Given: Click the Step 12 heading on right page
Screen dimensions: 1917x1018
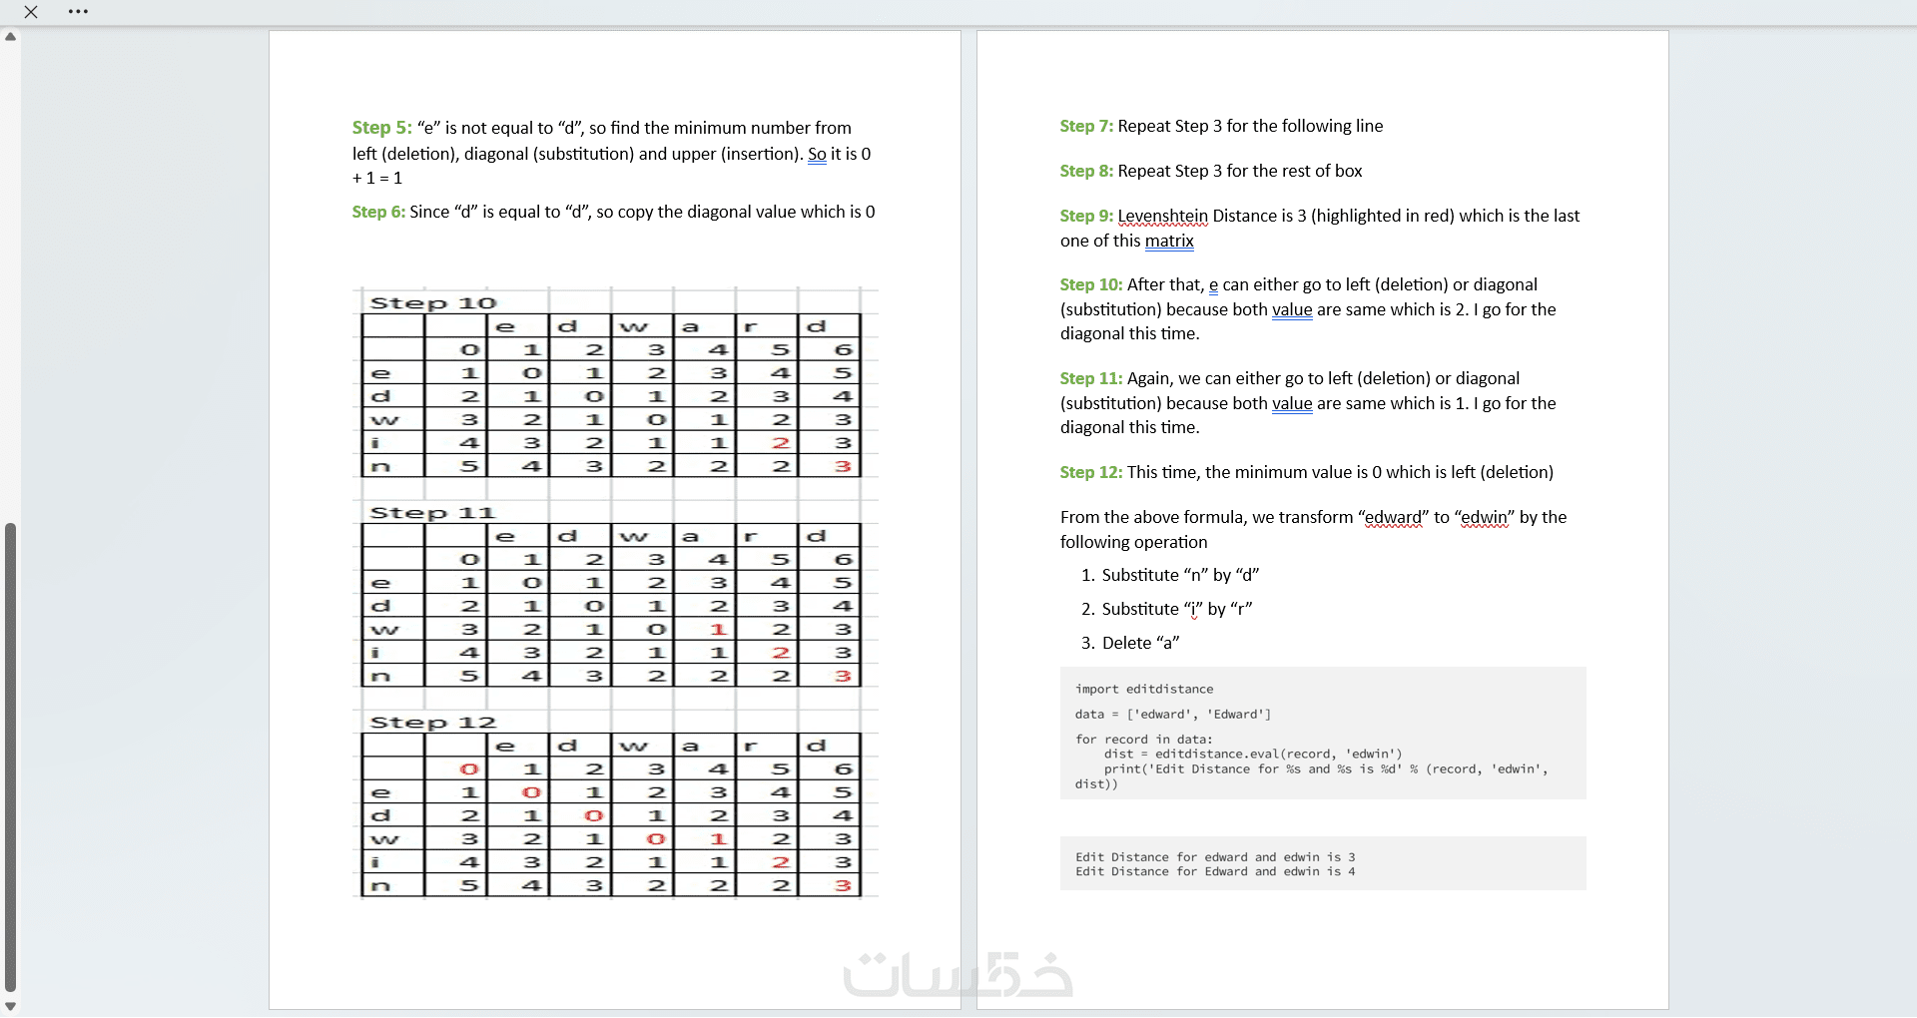Looking at the screenshot, I should [1091, 472].
